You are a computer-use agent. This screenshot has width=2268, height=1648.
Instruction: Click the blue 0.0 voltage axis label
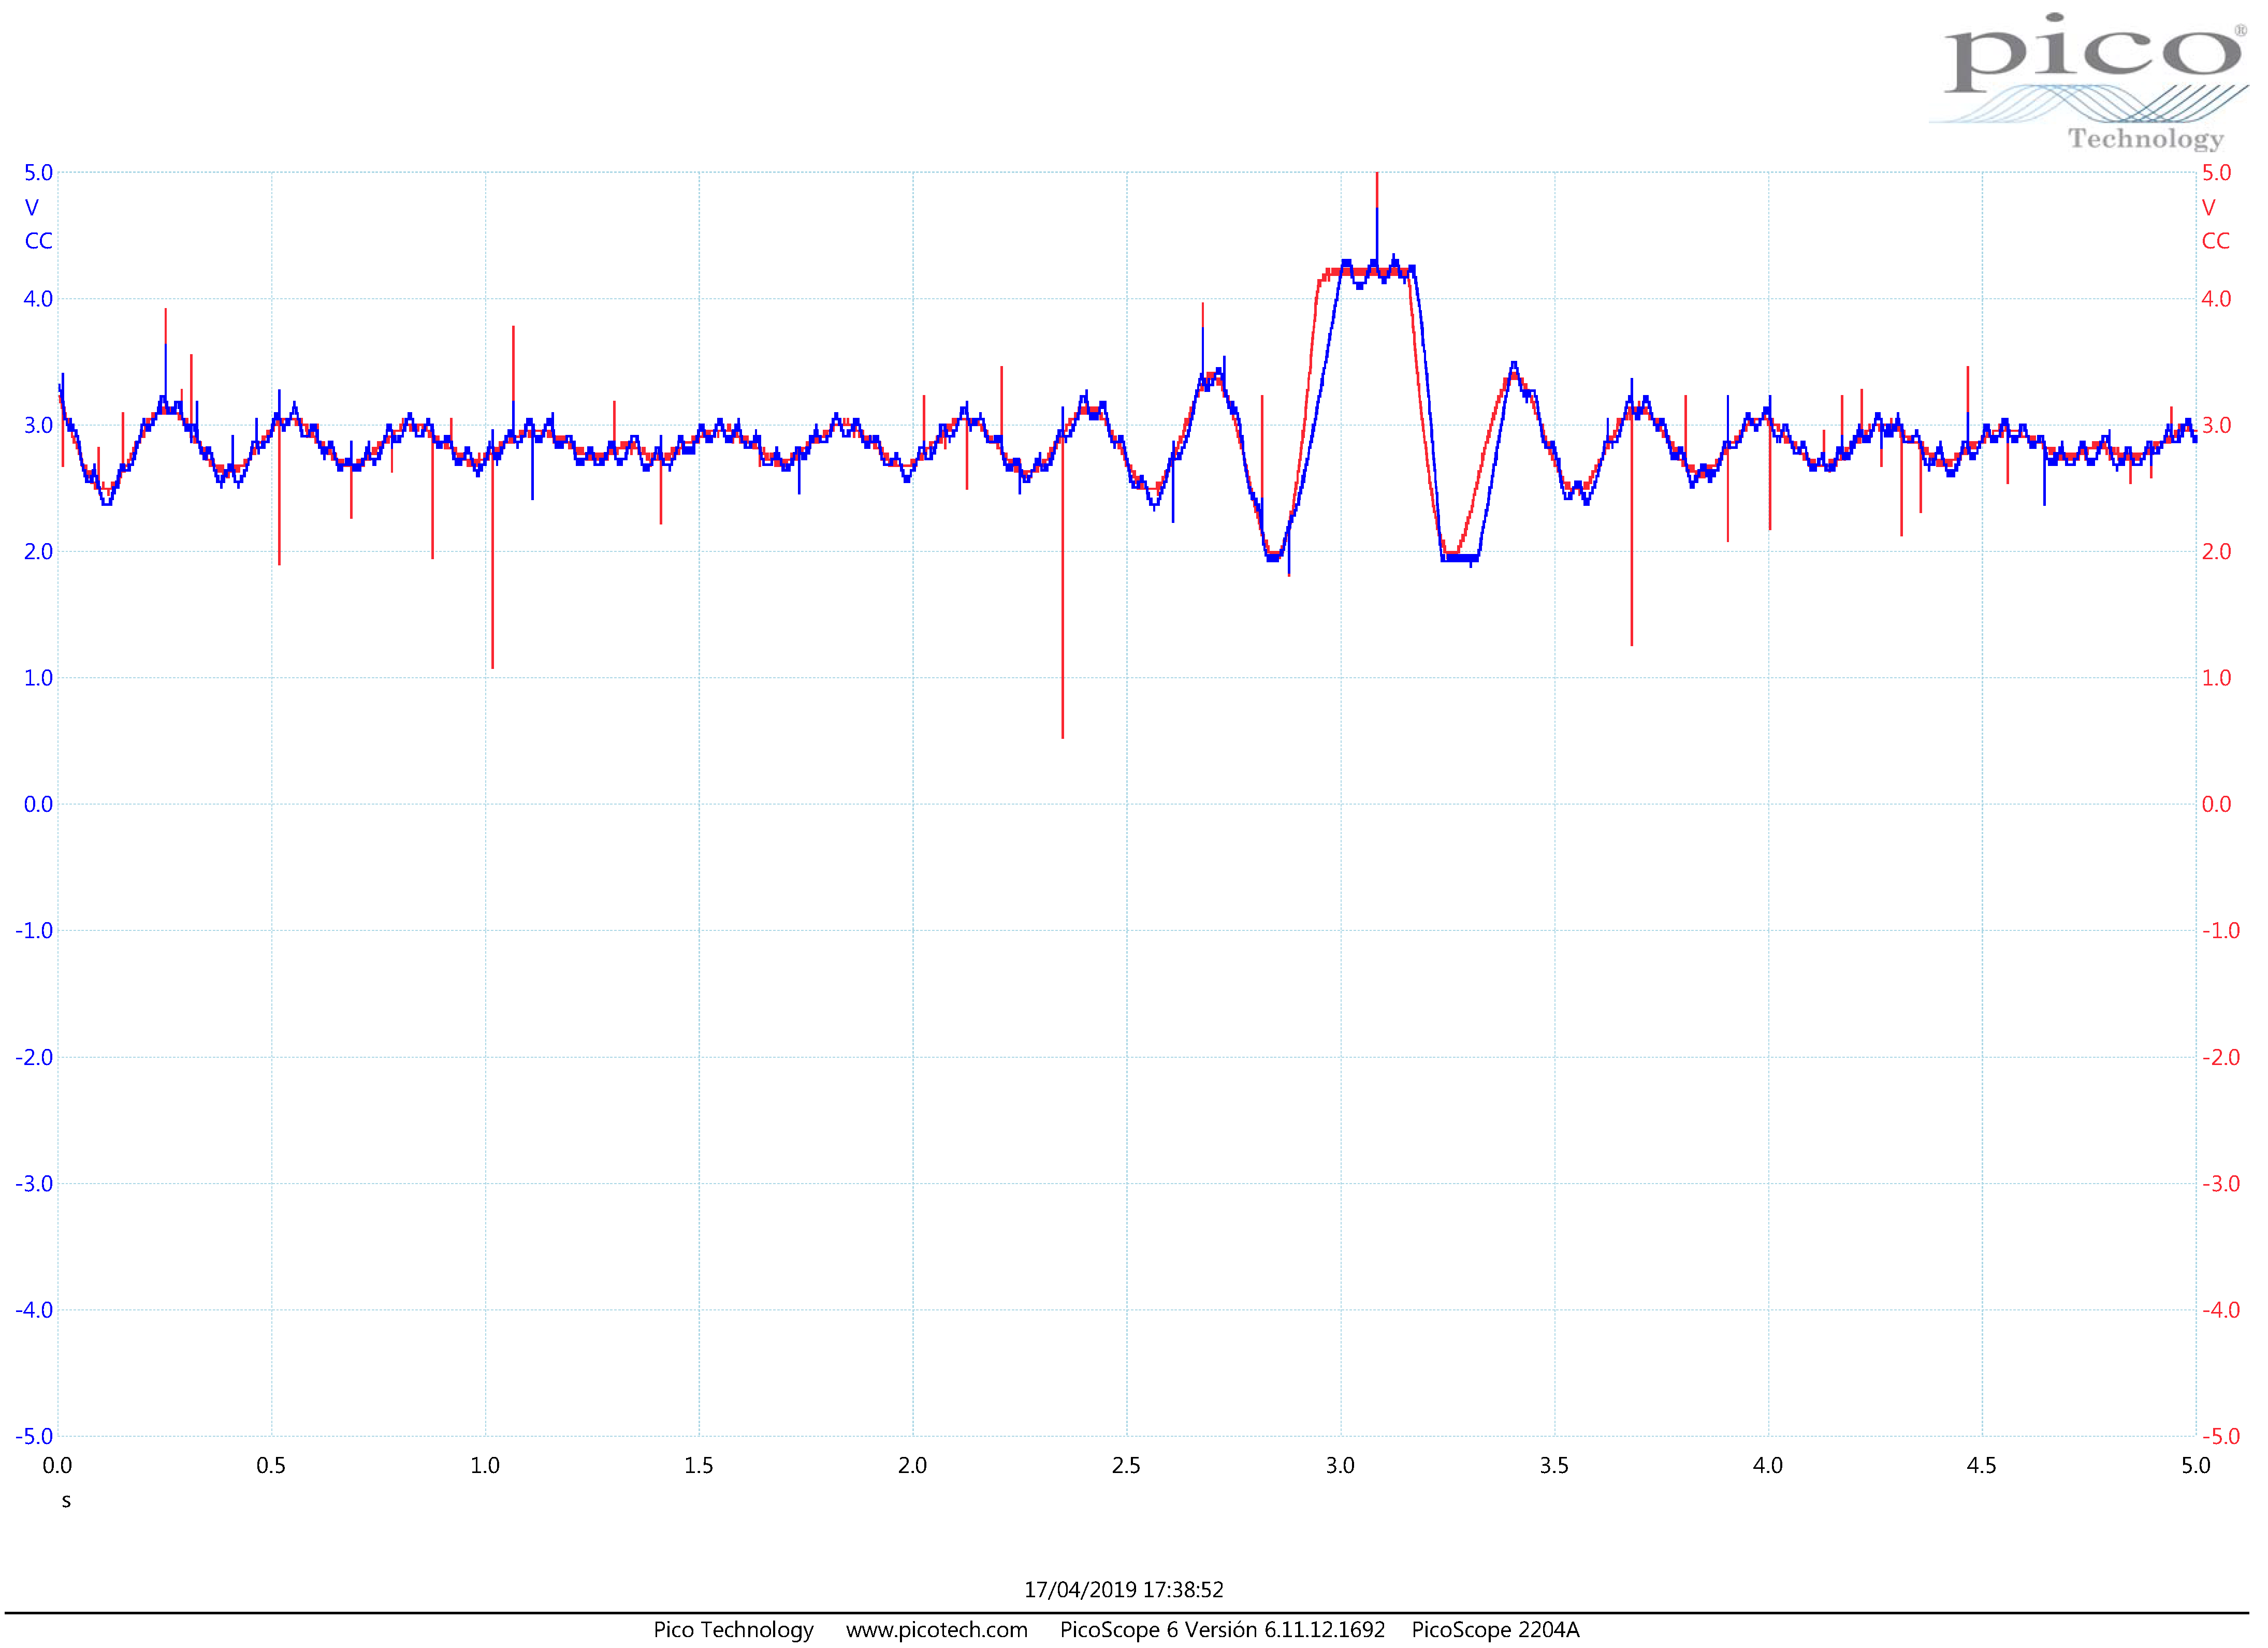pos(38,804)
